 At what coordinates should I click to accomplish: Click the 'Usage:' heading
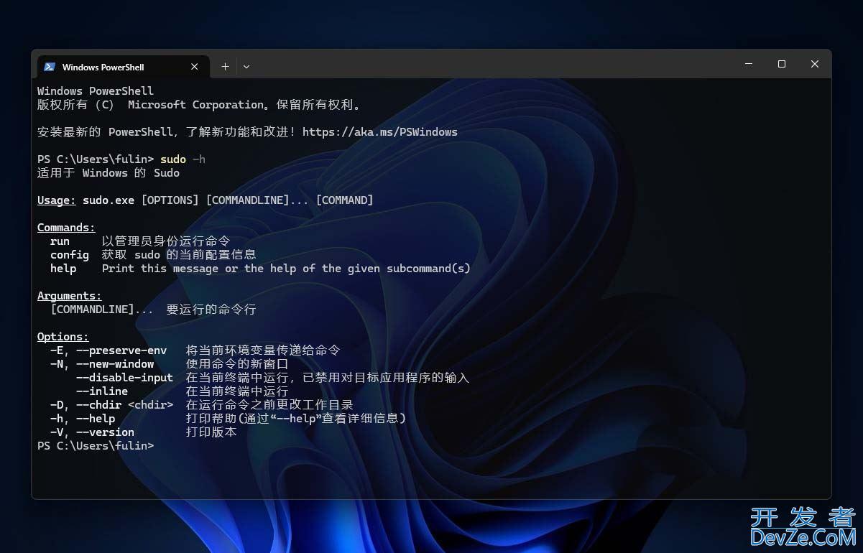[57, 200]
